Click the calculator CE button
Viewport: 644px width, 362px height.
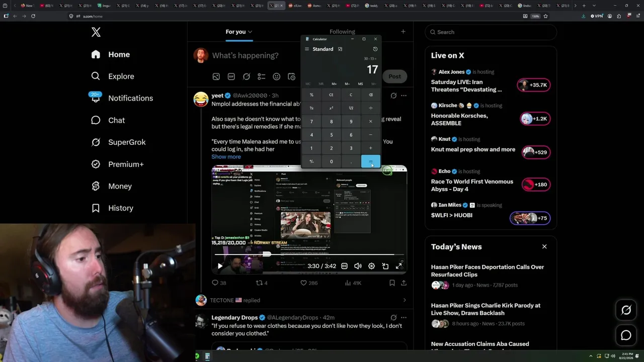pyautogui.click(x=331, y=95)
